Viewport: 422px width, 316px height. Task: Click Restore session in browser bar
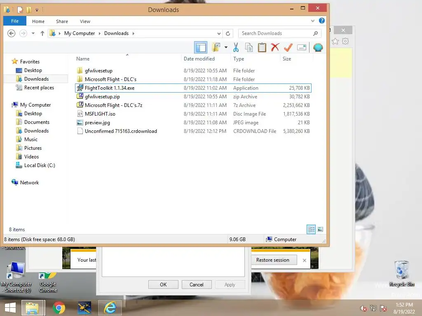pos(273,260)
